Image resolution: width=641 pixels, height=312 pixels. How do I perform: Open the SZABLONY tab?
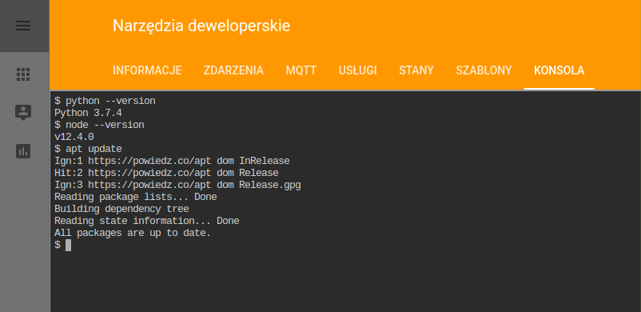(484, 70)
